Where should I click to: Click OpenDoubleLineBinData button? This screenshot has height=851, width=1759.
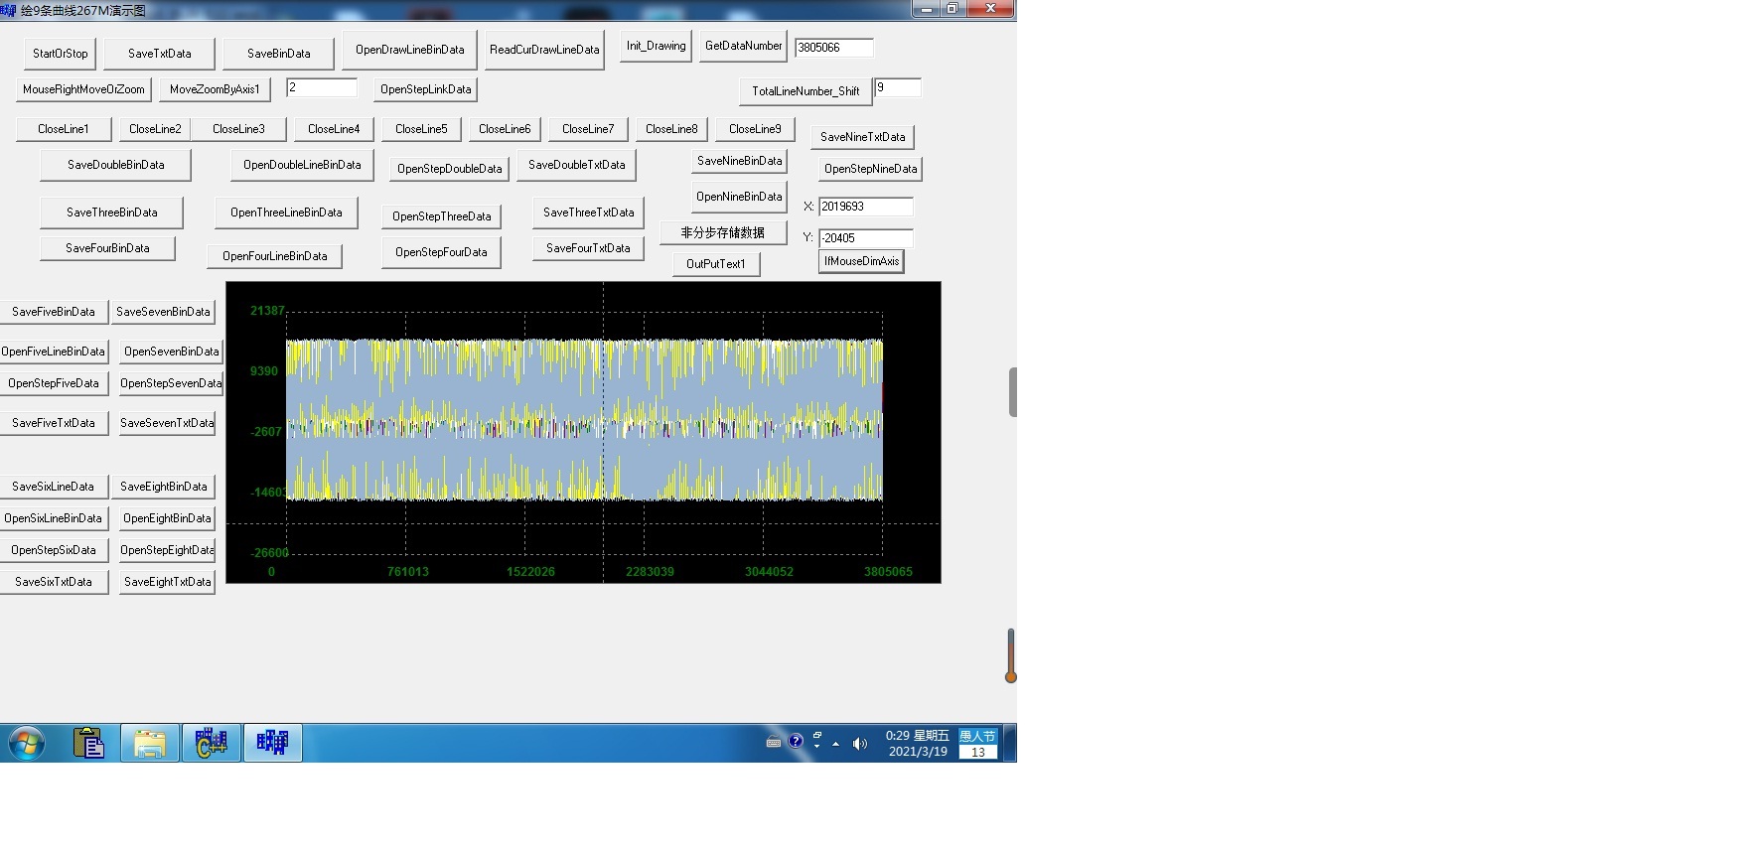pos(303,165)
